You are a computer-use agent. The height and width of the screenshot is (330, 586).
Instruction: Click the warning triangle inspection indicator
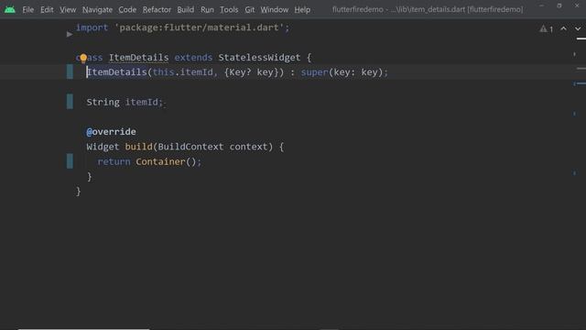[x=543, y=28]
